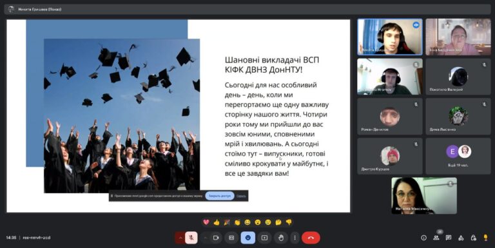Turn on captions in the call toolbar
The image size is (495, 248).
231,238
